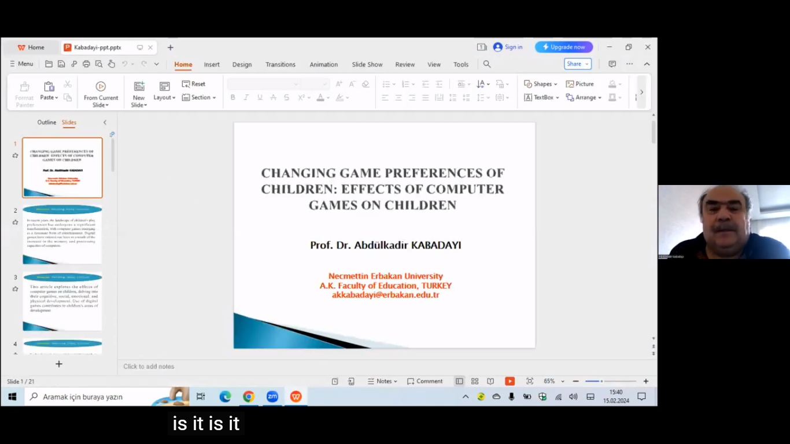
Task: Toggle the Notes pane in status bar
Action: click(382, 382)
